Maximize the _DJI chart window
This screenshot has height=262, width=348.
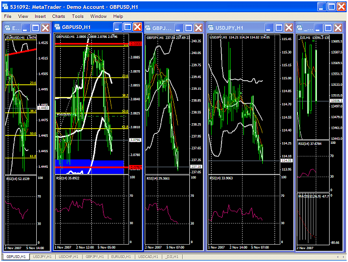point(329,28)
